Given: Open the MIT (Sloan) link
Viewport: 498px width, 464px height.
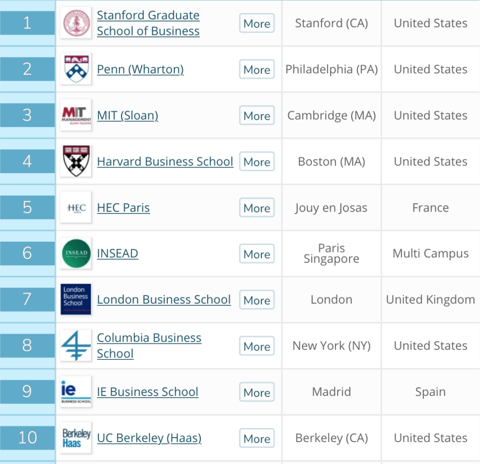Looking at the screenshot, I should (128, 115).
